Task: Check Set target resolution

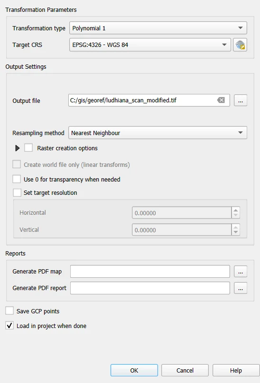Action: pyautogui.click(x=17, y=192)
